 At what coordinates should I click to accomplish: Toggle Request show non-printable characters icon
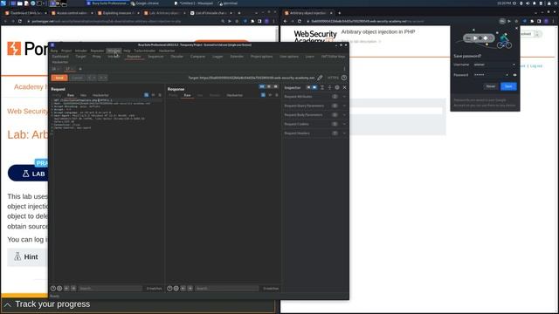click(x=154, y=95)
